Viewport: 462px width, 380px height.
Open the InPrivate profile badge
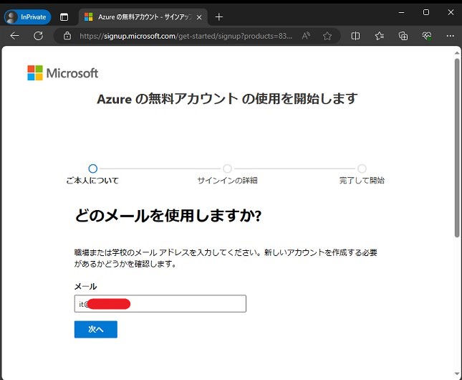coord(27,17)
